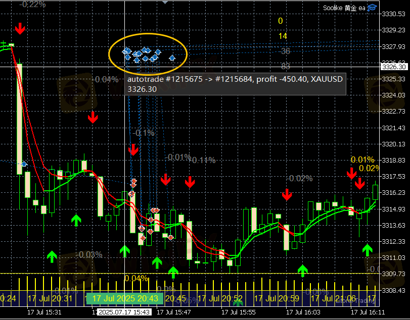Click the yellow 14 indicator value
Image resolution: width=410 pixels, height=320 pixels.
click(283, 36)
